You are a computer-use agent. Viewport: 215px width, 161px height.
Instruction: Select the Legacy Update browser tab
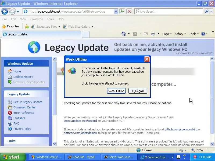click(42, 34)
